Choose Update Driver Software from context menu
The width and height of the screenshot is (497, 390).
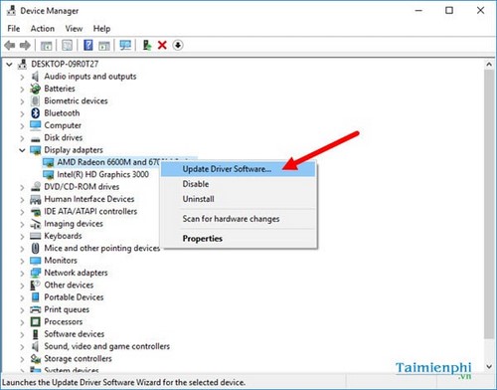point(238,169)
